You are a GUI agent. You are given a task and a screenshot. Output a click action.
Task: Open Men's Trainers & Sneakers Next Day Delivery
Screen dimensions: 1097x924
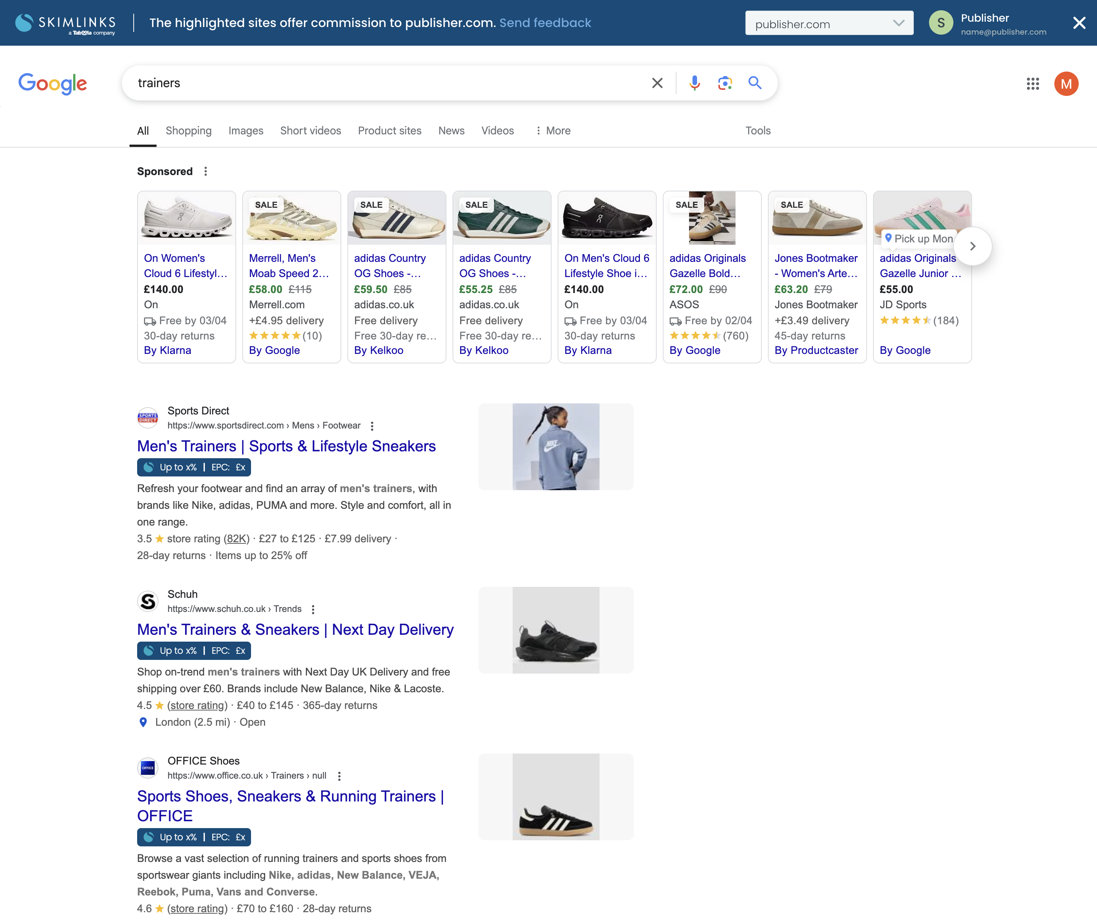pyautogui.click(x=295, y=629)
